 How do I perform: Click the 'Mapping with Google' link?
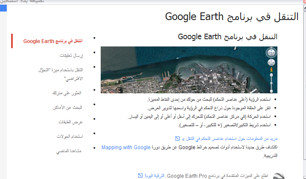pos(126,147)
